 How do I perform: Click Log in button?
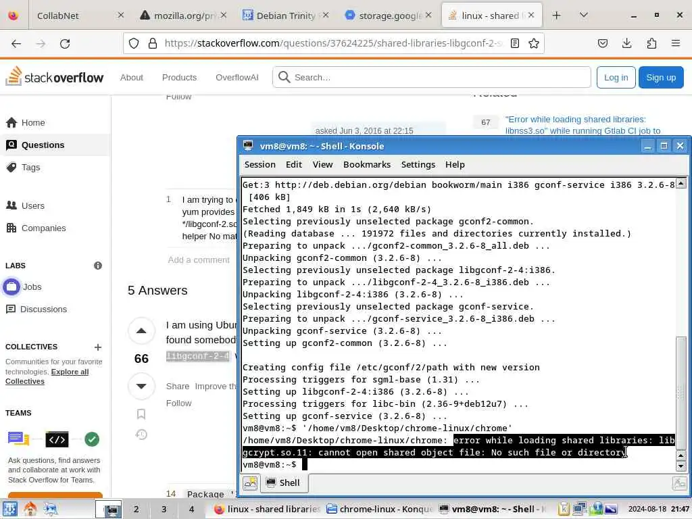(x=616, y=77)
